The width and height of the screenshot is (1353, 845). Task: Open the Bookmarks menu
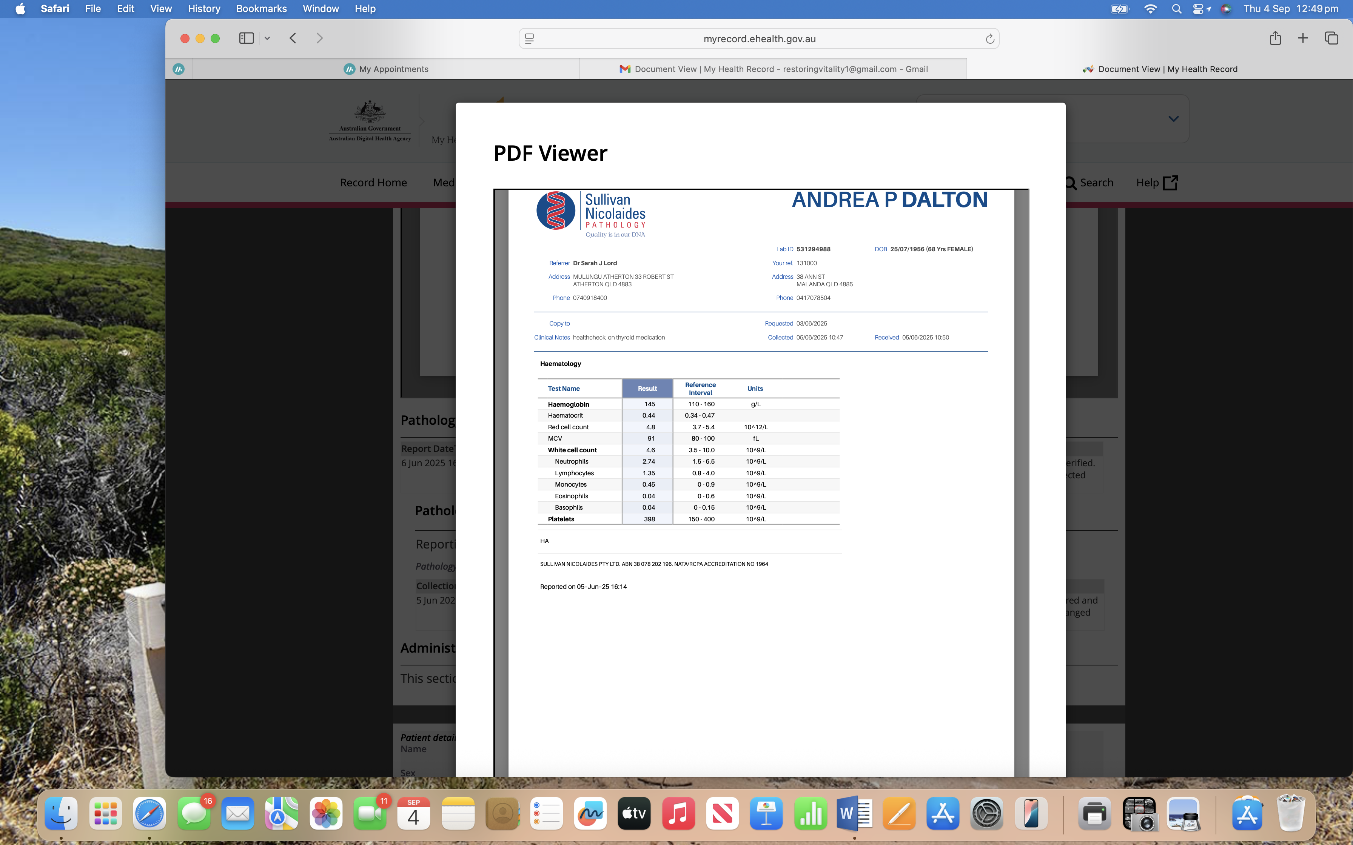(x=261, y=8)
